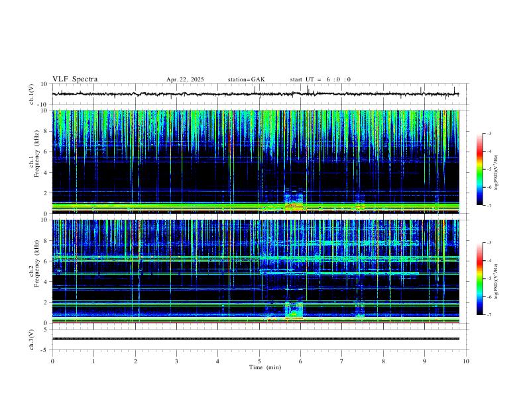
Task: Click the ch.2 log(PSD) colorbar label
Action: pyautogui.click(x=496, y=281)
